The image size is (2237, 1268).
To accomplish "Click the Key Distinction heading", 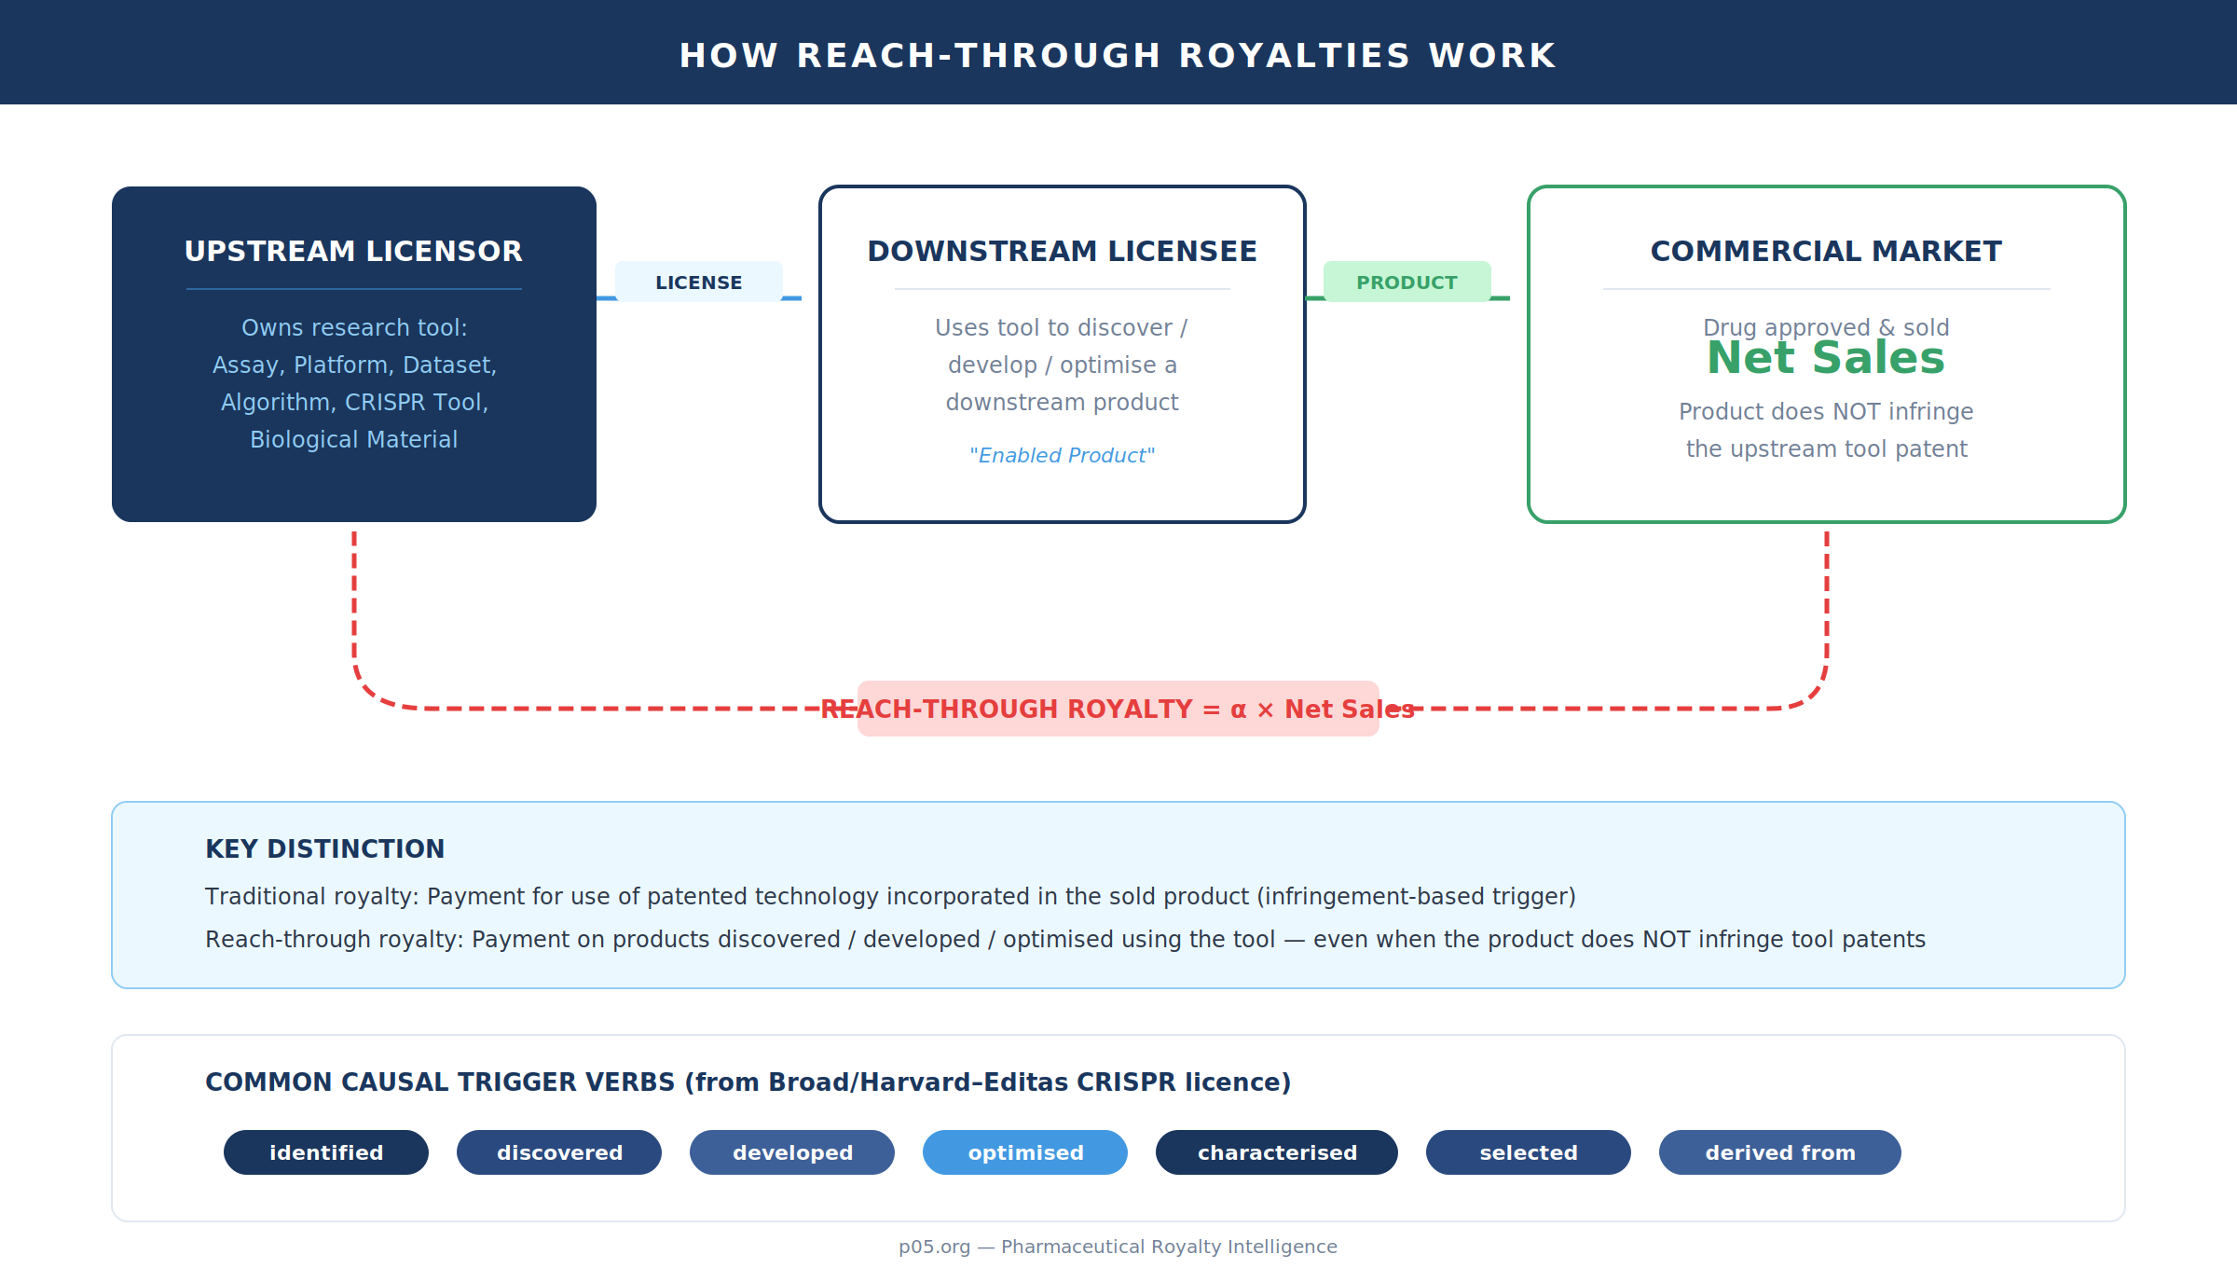I will pyautogui.click(x=324, y=848).
